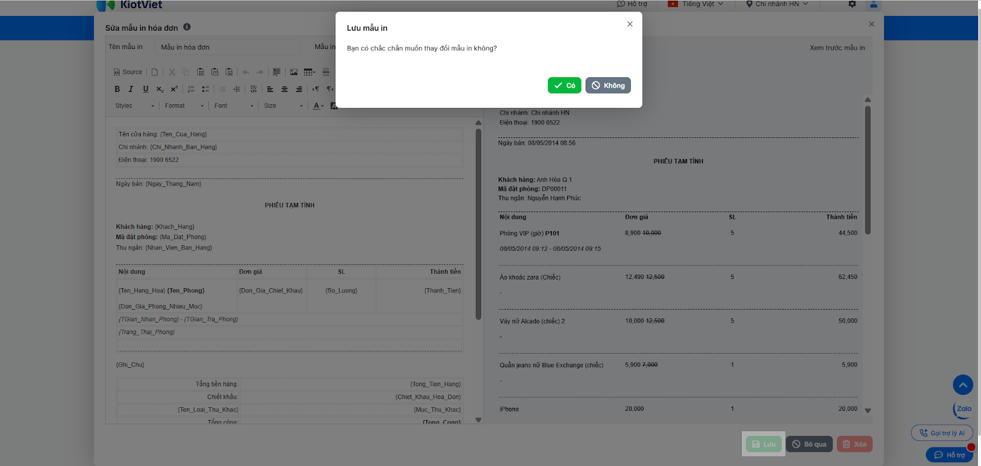The image size is (981, 466).
Task: Open settings gear in top bar
Action: click(x=852, y=4)
